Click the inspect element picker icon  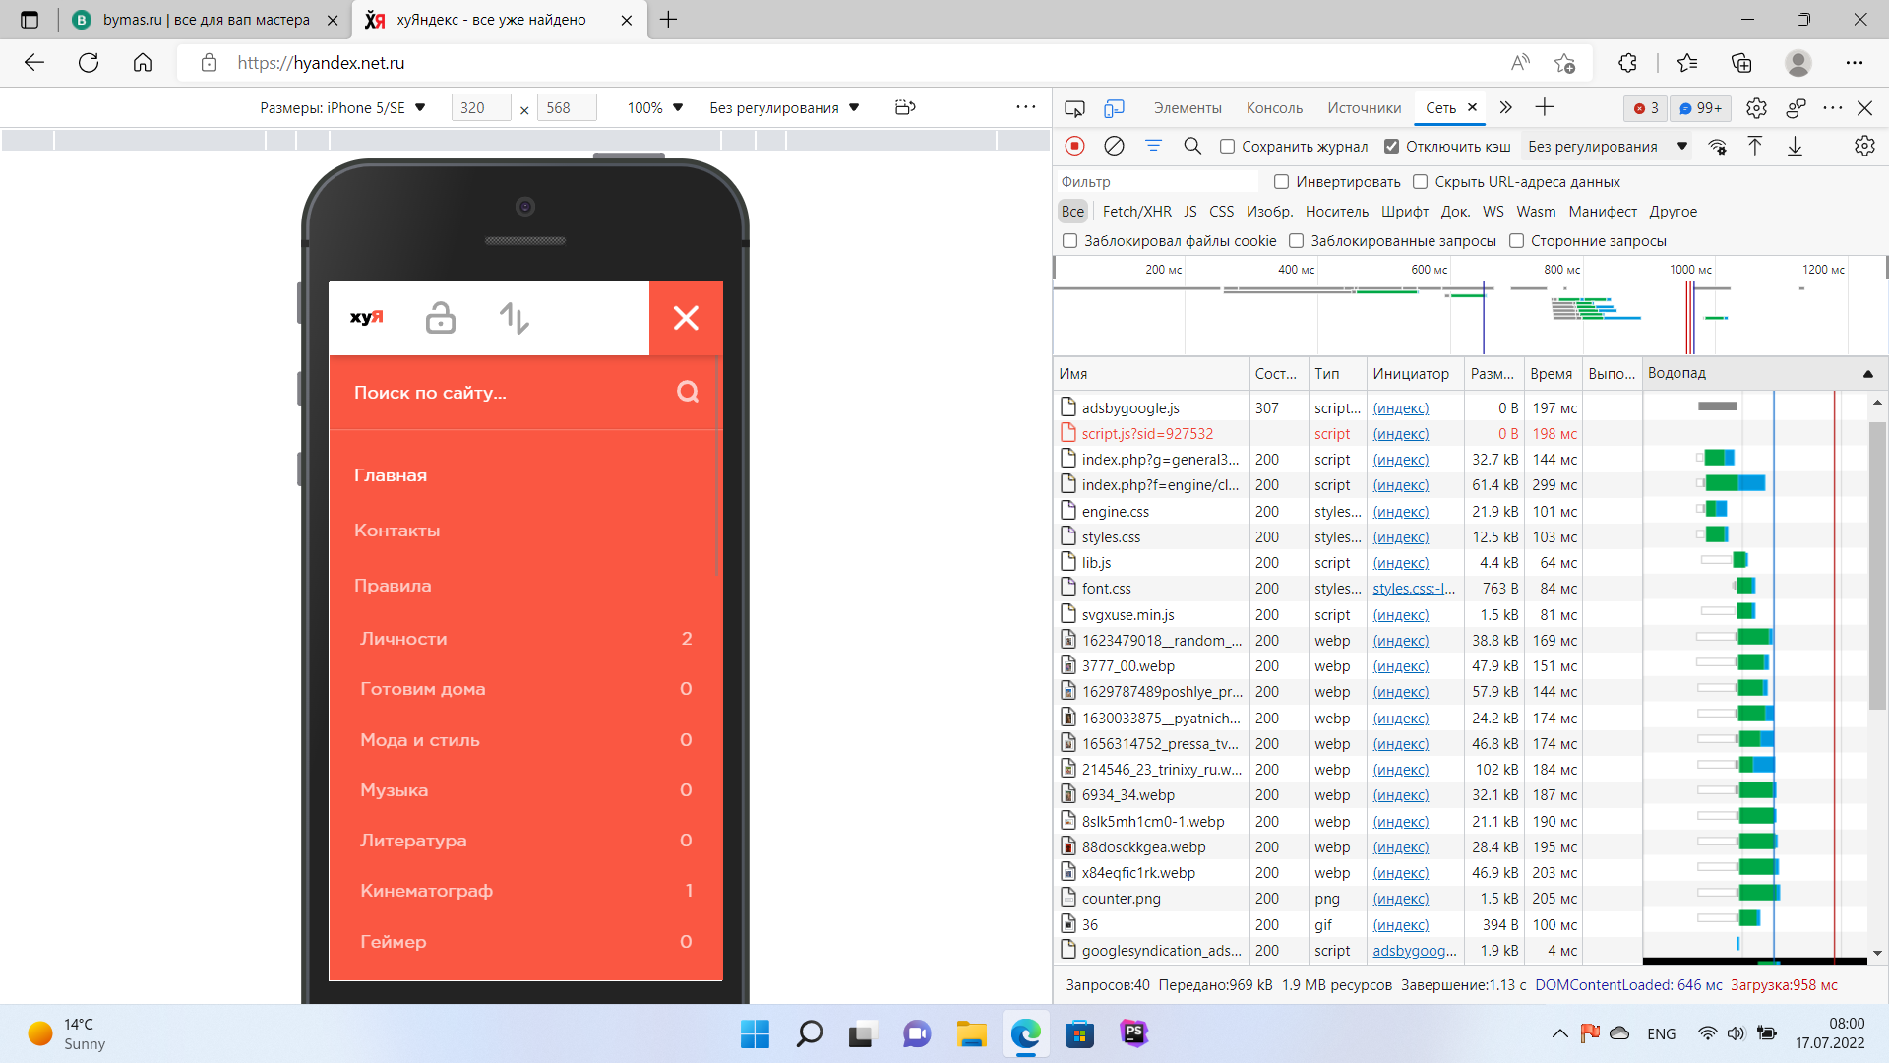pos(1074,108)
